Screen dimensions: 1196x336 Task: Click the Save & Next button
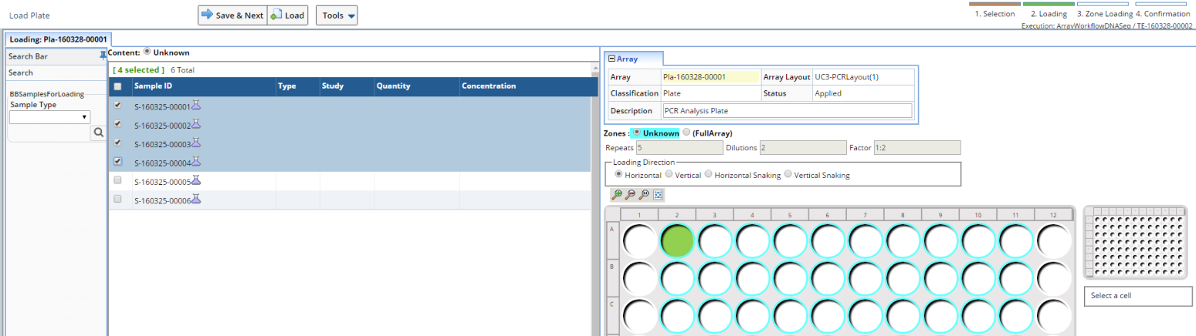tap(232, 15)
